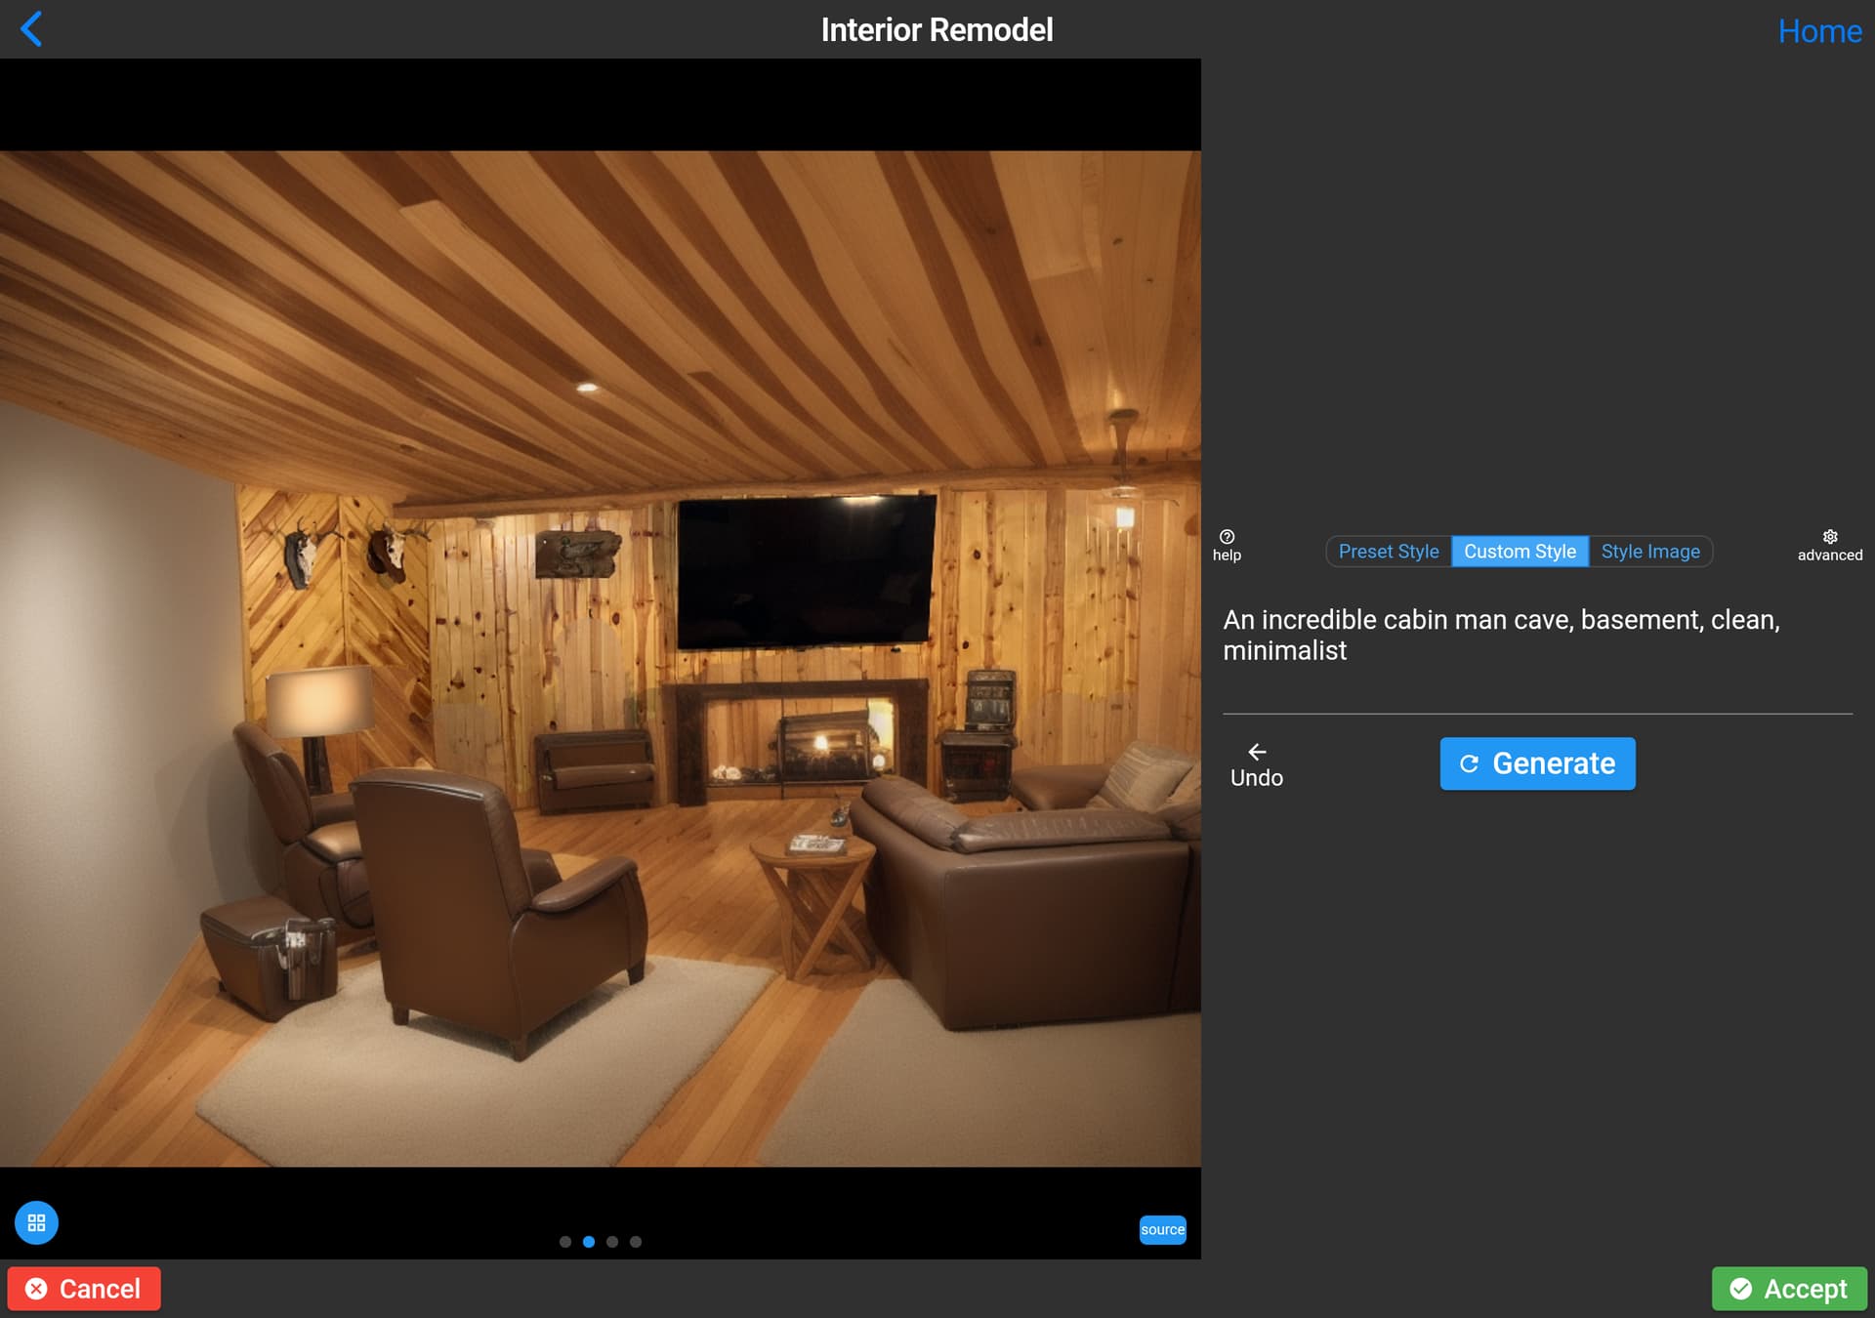Open the help icon

1227,545
